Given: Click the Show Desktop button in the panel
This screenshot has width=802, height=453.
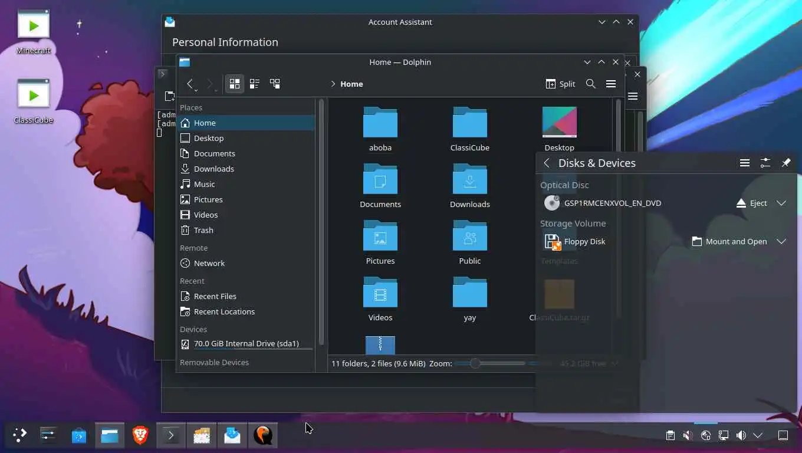Looking at the screenshot, I should [783, 435].
